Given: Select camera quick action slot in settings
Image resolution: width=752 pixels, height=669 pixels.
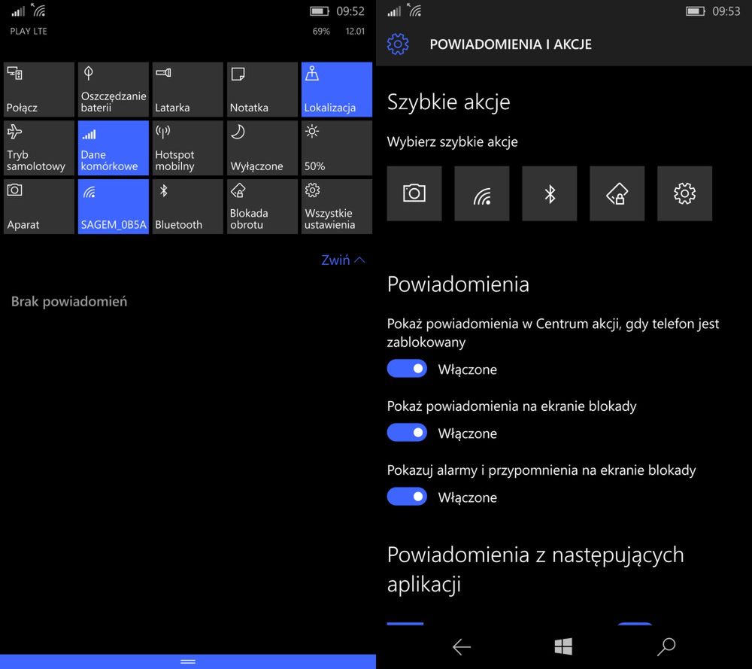Looking at the screenshot, I should [414, 193].
